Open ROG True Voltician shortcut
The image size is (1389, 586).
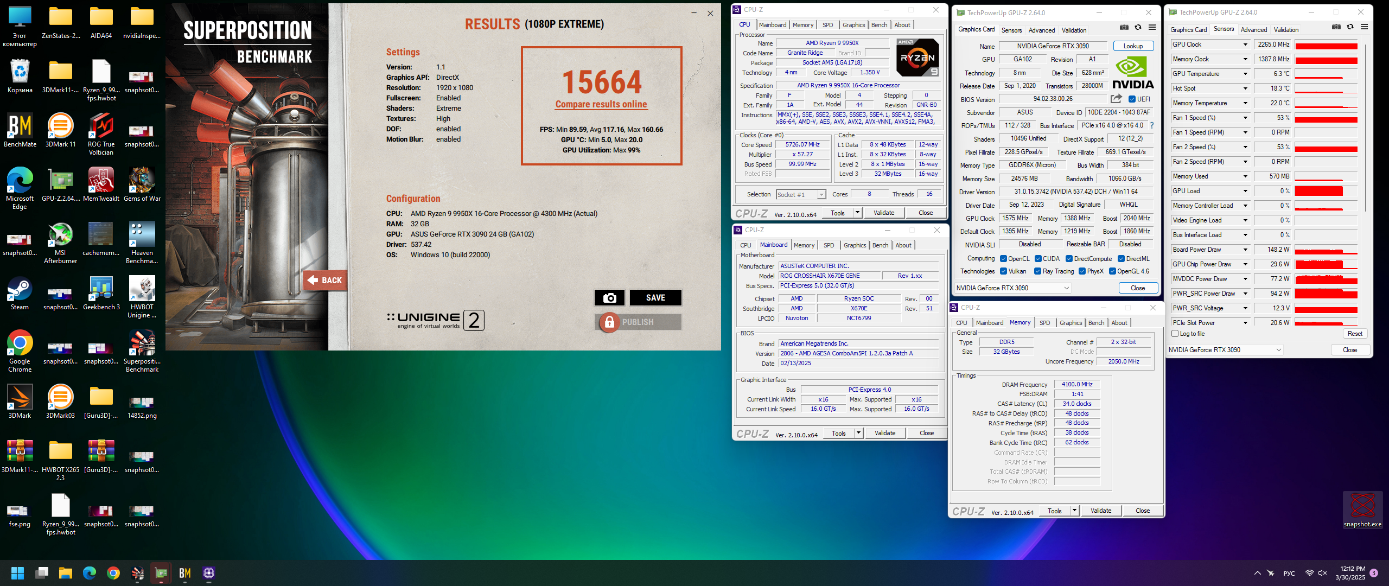[101, 135]
